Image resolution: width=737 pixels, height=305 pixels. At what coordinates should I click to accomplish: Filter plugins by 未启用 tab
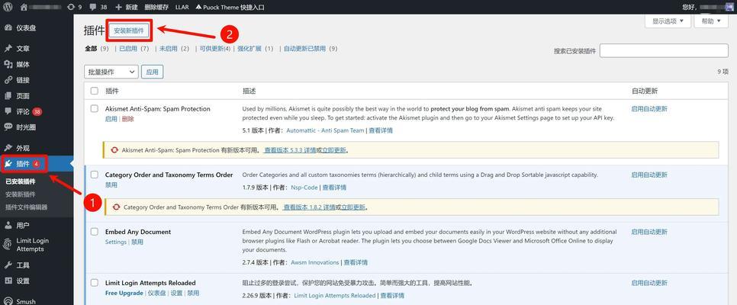[x=168, y=48]
